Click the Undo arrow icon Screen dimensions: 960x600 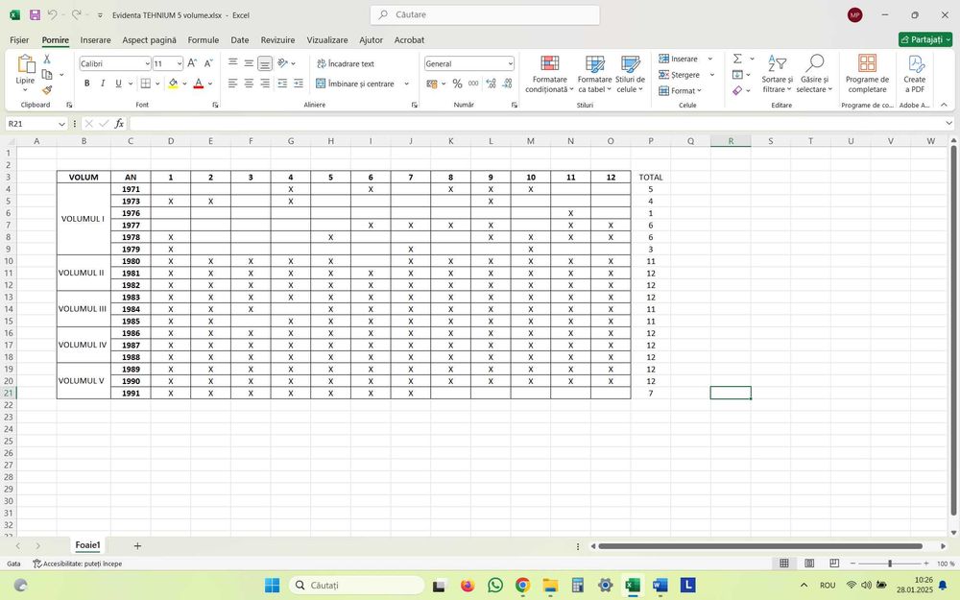pyautogui.click(x=53, y=14)
